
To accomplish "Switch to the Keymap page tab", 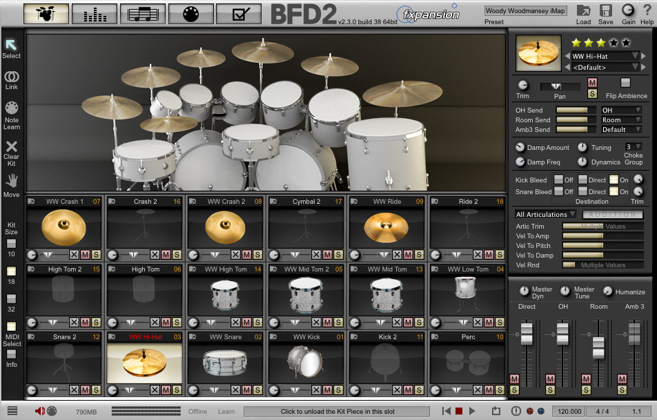I will click(191, 13).
